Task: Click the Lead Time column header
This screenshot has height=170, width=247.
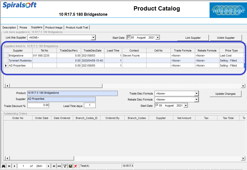Action: click(x=113, y=50)
